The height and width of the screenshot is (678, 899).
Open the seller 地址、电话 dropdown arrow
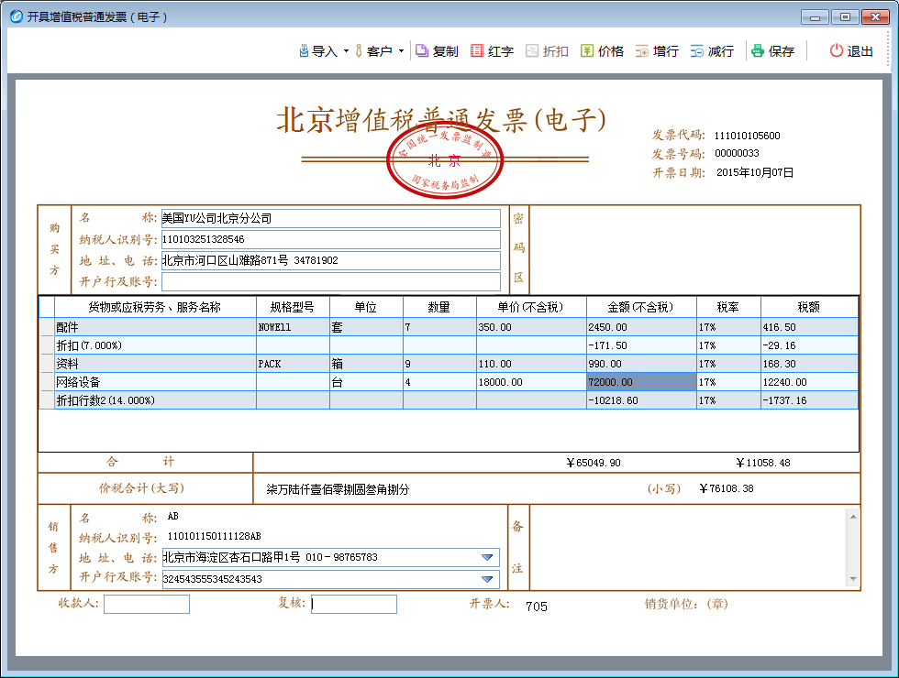pos(487,557)
